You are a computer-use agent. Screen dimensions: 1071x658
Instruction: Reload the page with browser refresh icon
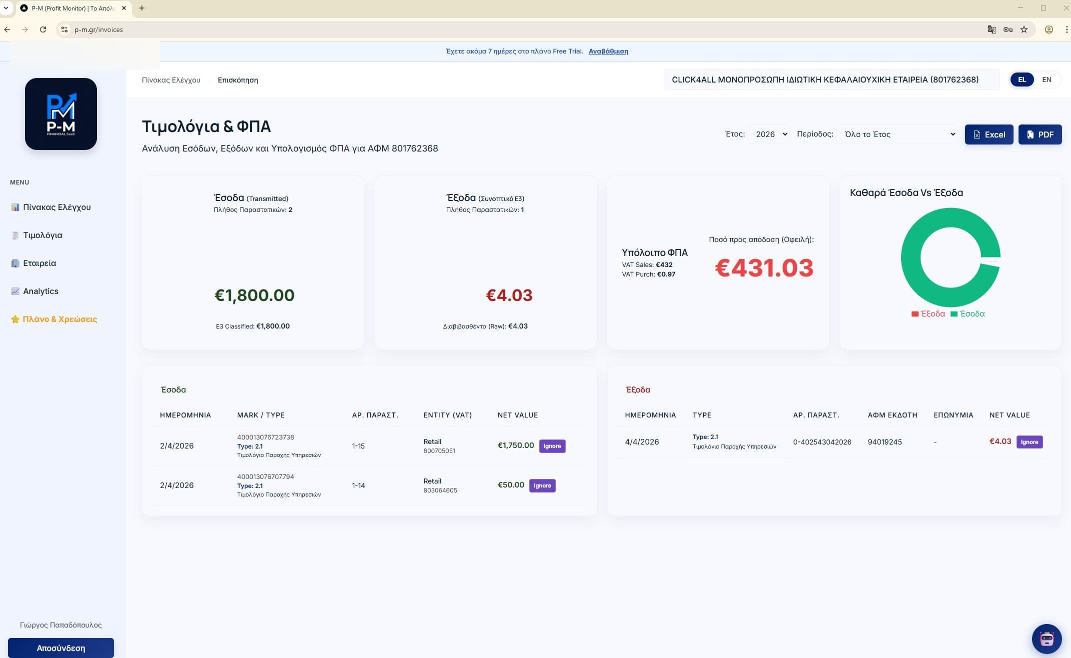(43, 29)
